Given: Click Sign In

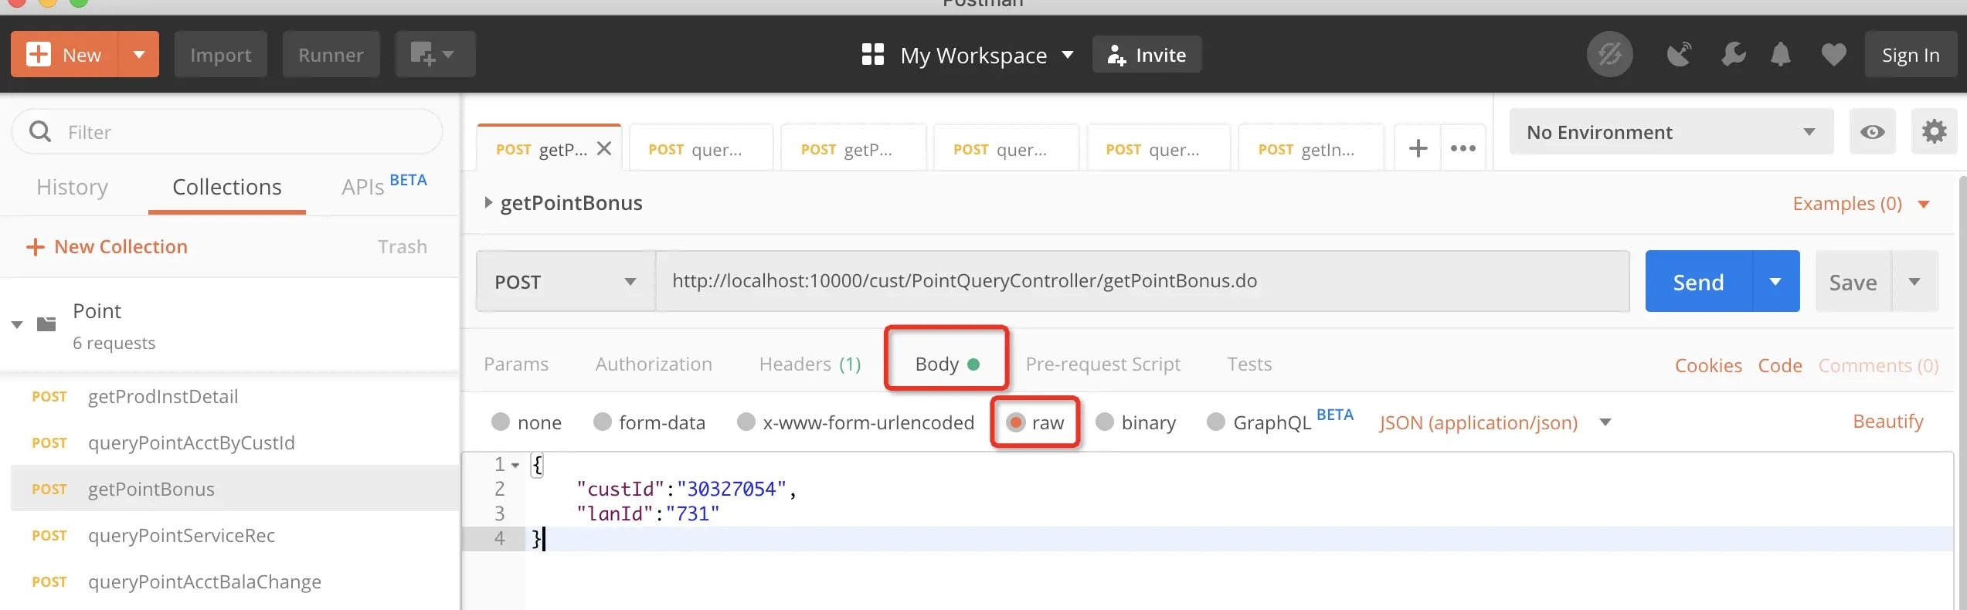Looking at the screenshot, I should [1911, 55].
